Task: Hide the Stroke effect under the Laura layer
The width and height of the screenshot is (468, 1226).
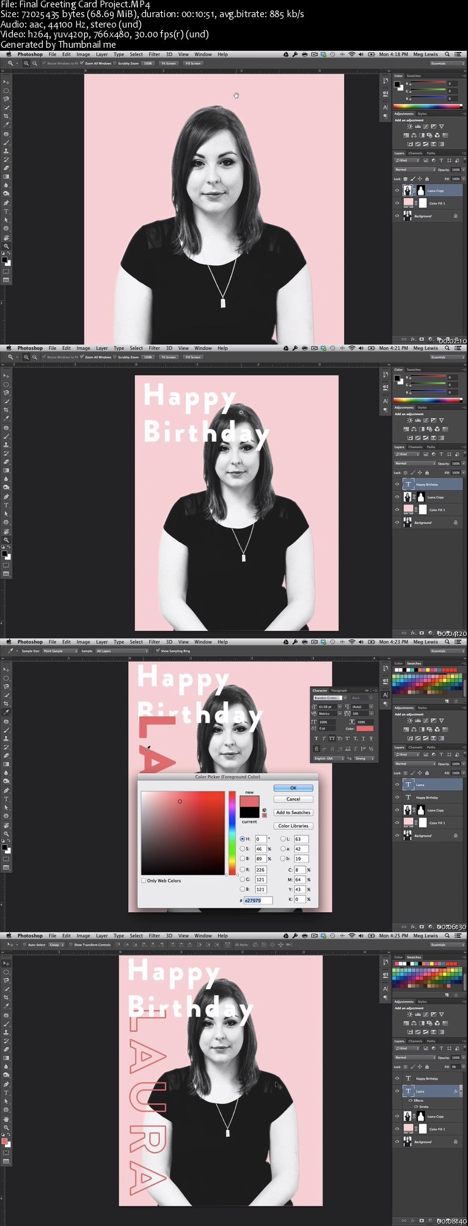Action: point(415,1107)
